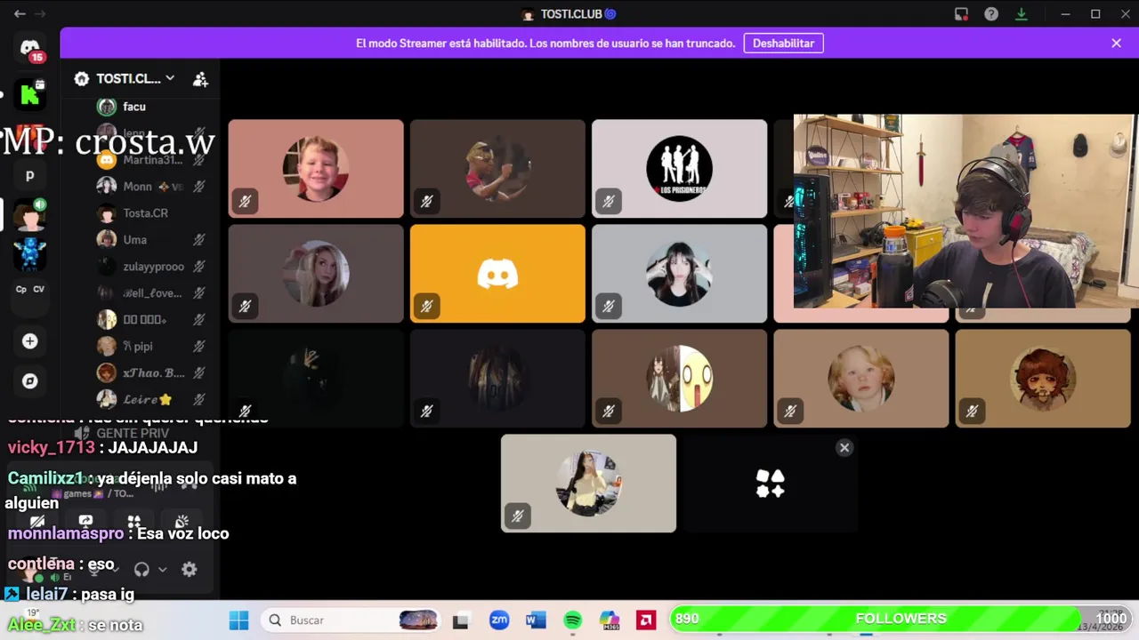Image resolution: width=1139 pixels, height=640 pixels.
Task: Open the Zoom app on the taskbar
Action: pos(499,620)
